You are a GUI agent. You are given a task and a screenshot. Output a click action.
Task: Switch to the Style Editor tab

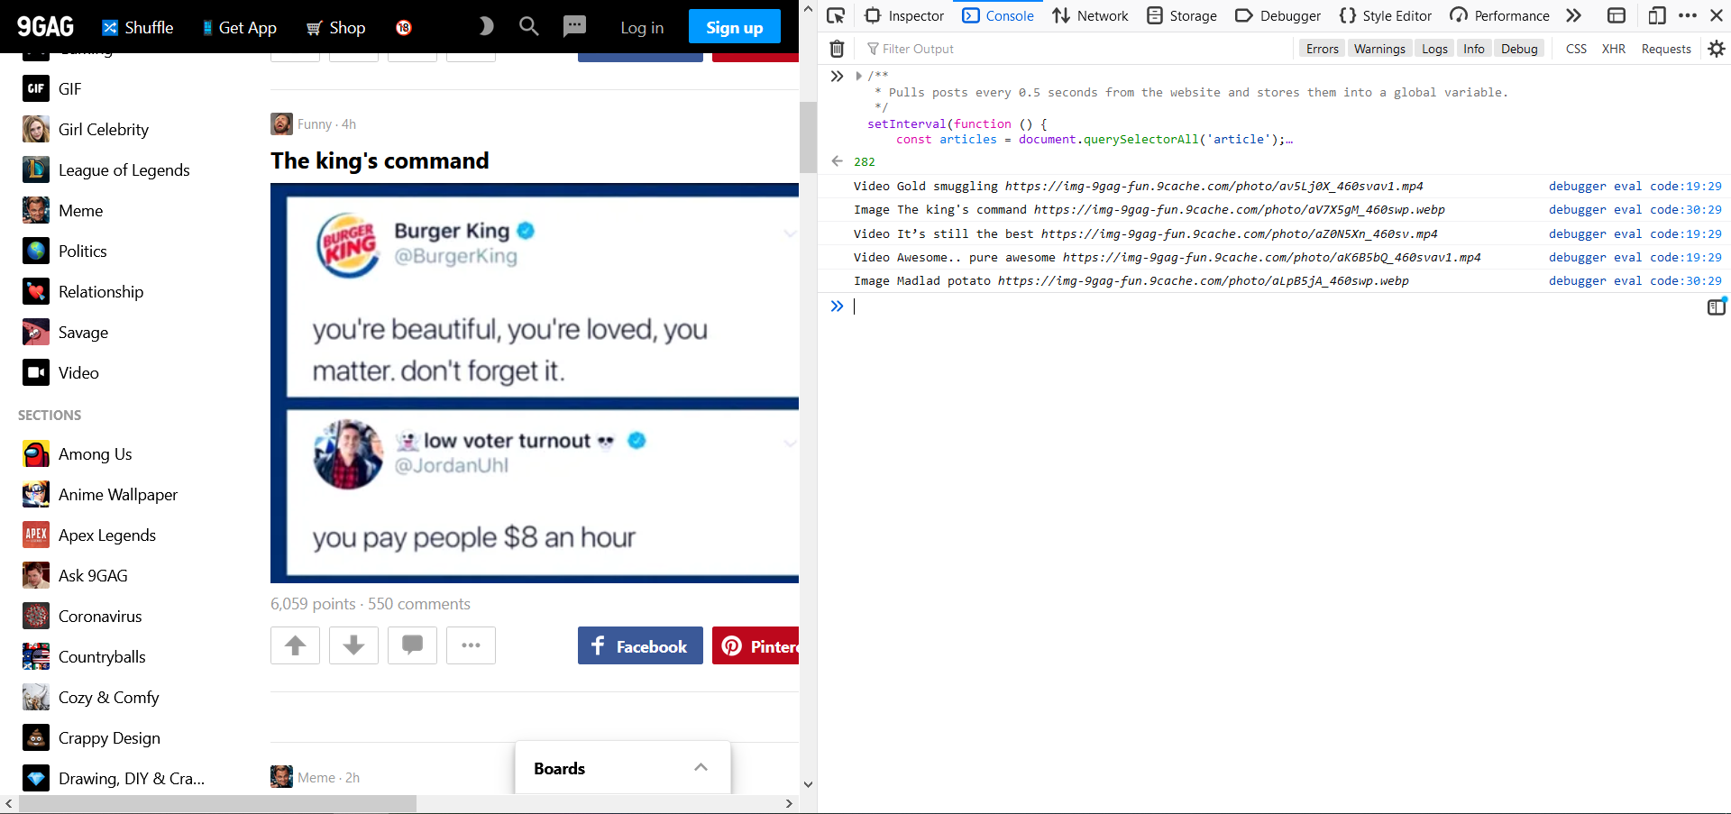coord(1386,15)
